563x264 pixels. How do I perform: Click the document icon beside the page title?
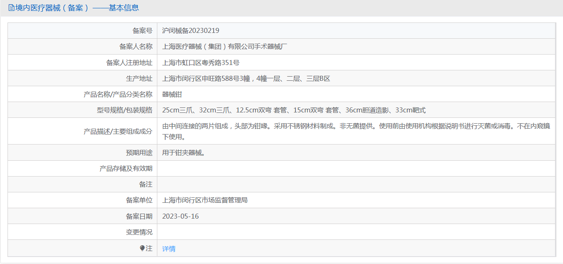[x=11, y=8]
